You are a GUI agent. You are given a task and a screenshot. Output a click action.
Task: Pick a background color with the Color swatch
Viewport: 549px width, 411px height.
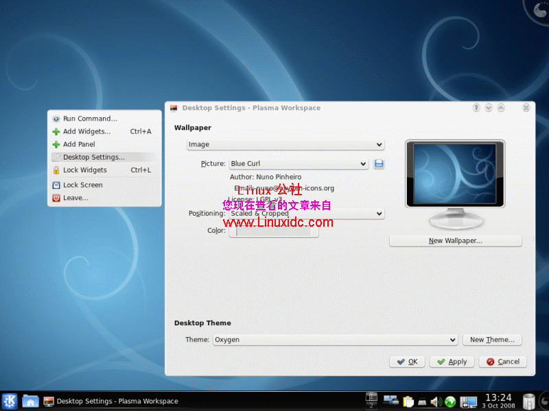[273, 231]
